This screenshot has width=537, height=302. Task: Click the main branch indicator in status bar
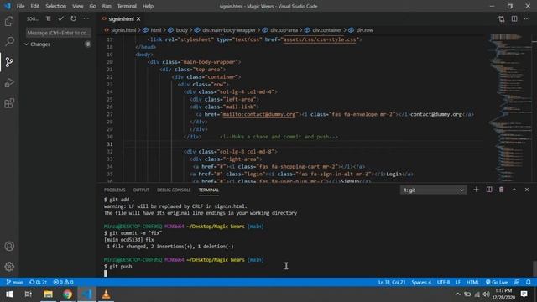click(15, 282)
